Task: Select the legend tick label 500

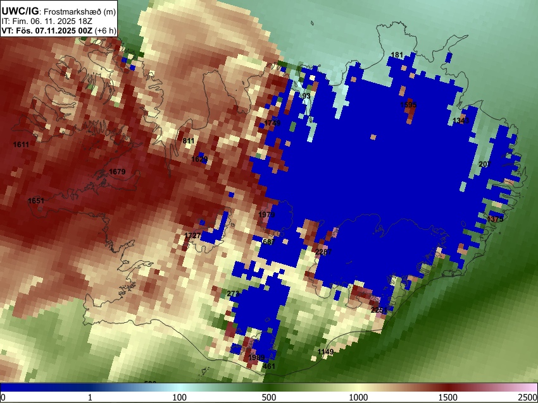Action: point(269,397)
